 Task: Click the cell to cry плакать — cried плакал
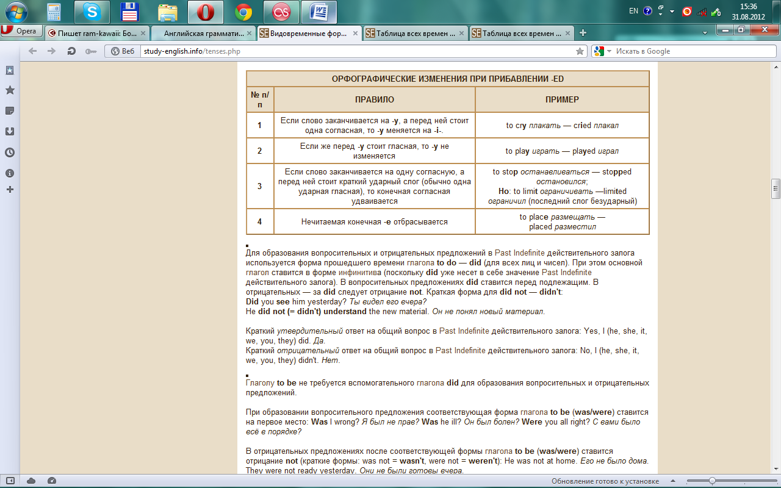(562, 126)
